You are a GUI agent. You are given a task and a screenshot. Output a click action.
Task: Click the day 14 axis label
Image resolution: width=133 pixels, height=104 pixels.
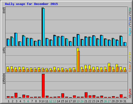[59, 101]
